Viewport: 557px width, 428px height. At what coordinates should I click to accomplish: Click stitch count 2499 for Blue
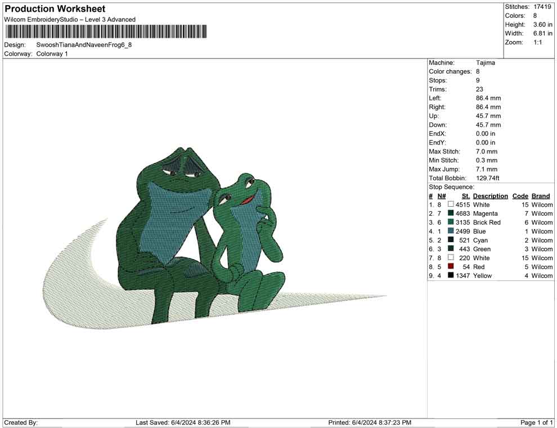coord(462,231)
